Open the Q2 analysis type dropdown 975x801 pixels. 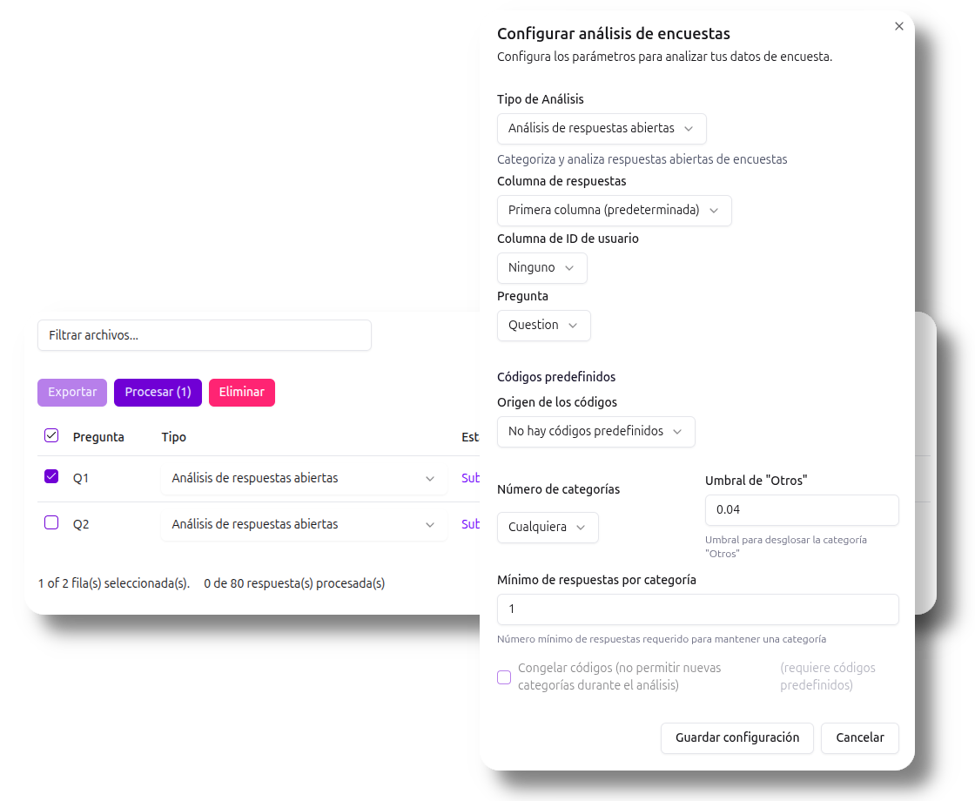[304, 525]
